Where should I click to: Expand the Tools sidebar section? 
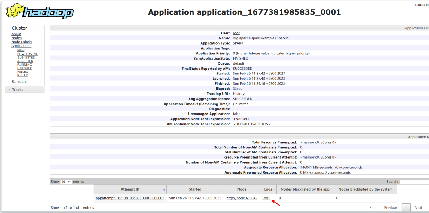(x=25, y=90)
